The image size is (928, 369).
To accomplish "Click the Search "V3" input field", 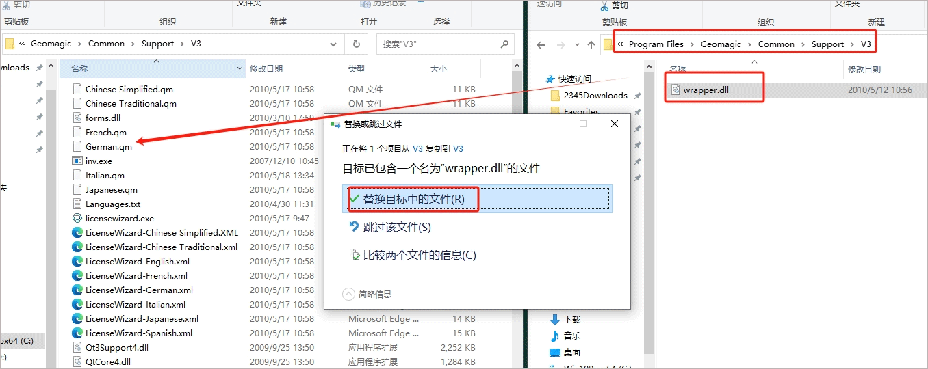I will click(x=438, y=44).
